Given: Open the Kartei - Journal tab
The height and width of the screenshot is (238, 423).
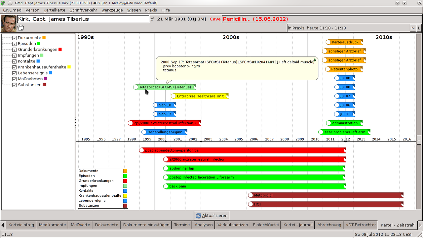Looking at the screenshot, I should tap(298, 225).
